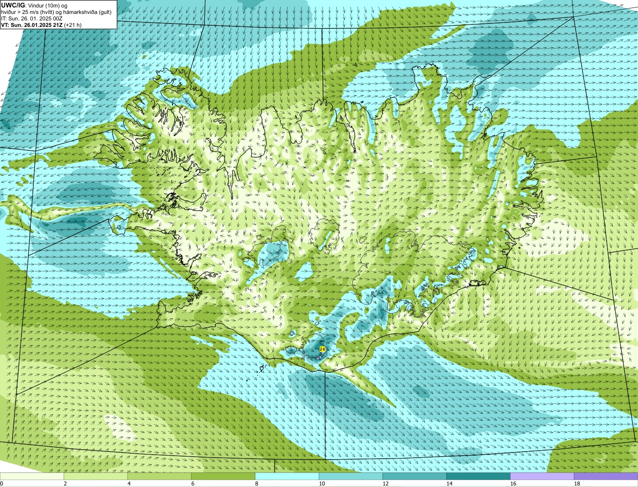Click the 'VT: Sun. 26.01.2025 21Z (+21 h)' line
Screen dimensions: 638x487
[41, 24]
